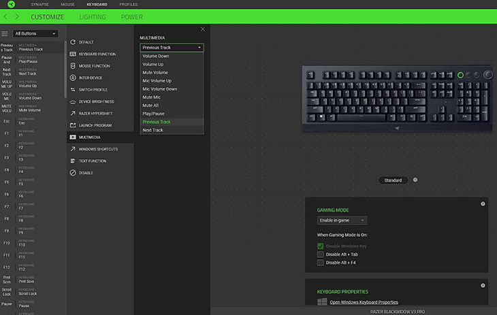The image size is (497, 315).
Task: Select the Scroll Lock key row
Action: click(x=32, y=292)
